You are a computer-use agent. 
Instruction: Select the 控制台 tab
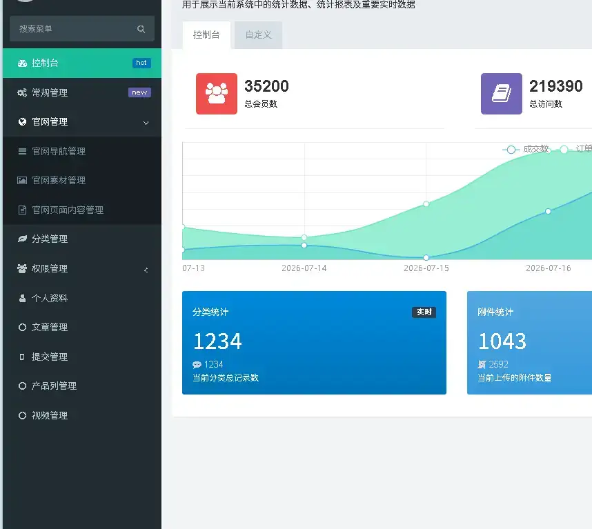pyautogui.click(x=206, y=35)
